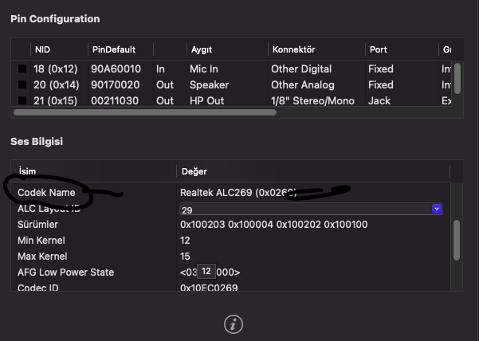Image resolution: width=479 pixels, height=341 pixels.
Task: Click the ALC Layout ID value 29
Action: (x=188, y=209)
